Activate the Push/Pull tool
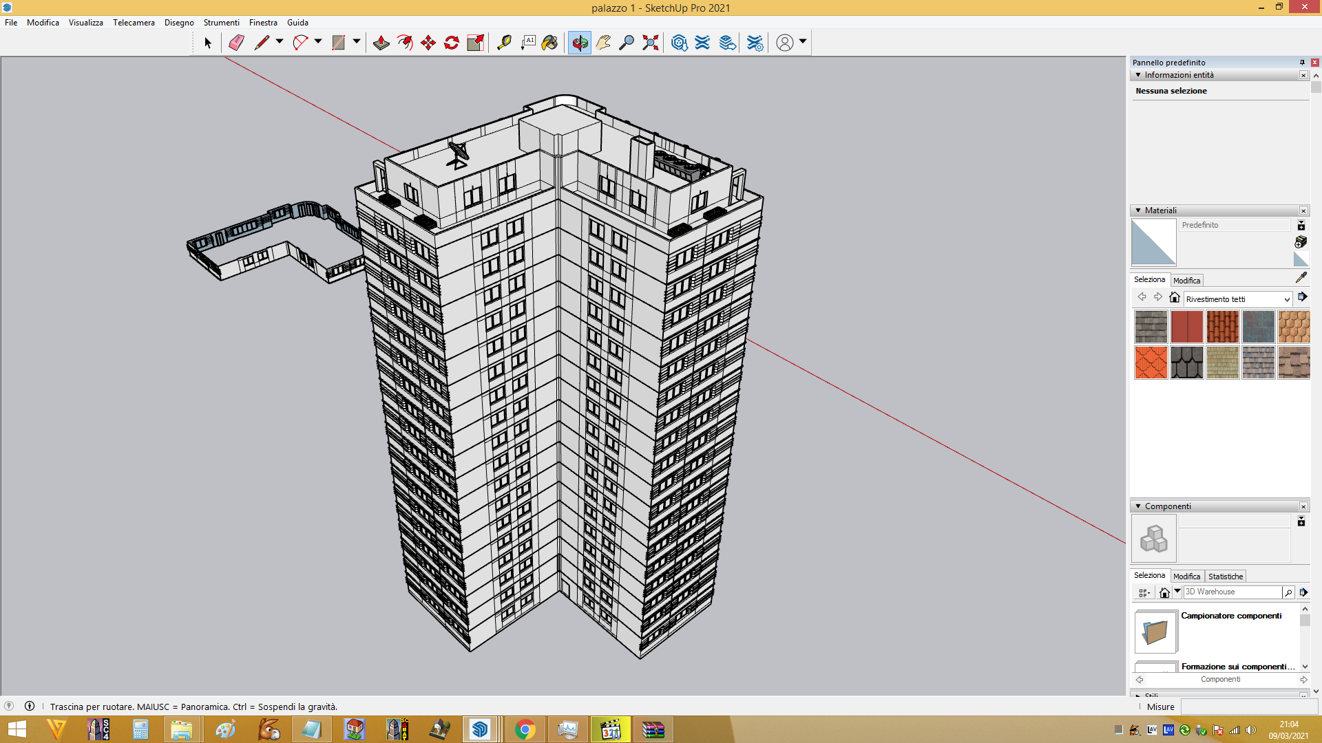 [381, 43]
